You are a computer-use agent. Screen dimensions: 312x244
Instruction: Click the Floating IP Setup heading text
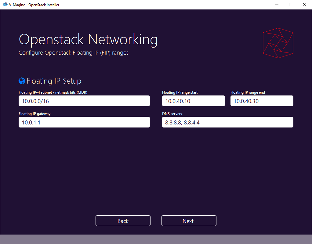tap(54, 81)
